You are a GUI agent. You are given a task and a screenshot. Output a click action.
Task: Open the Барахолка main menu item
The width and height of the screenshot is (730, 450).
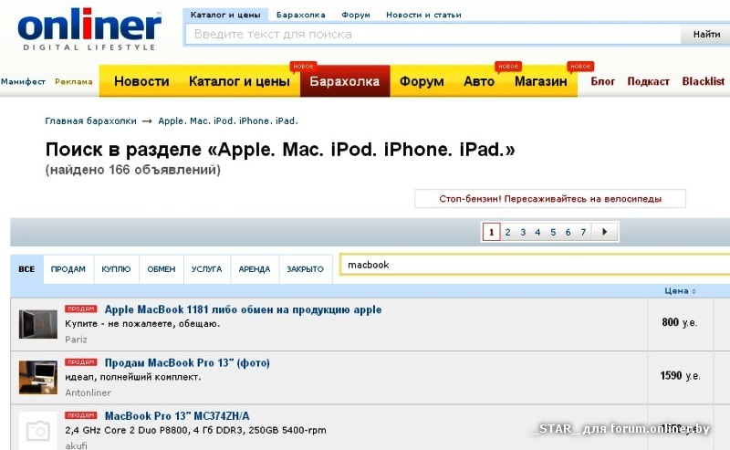point(345,81)
